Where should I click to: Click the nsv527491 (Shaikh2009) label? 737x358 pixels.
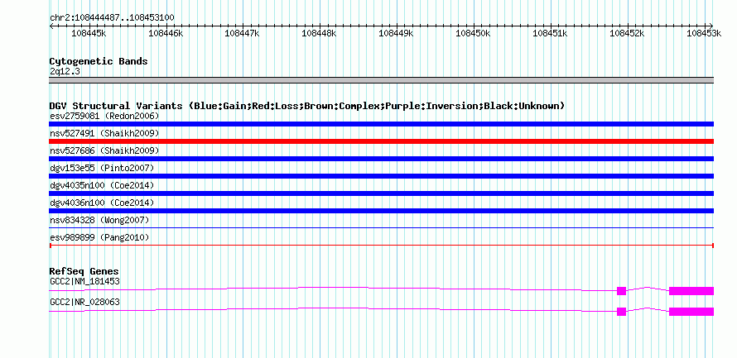104,133
